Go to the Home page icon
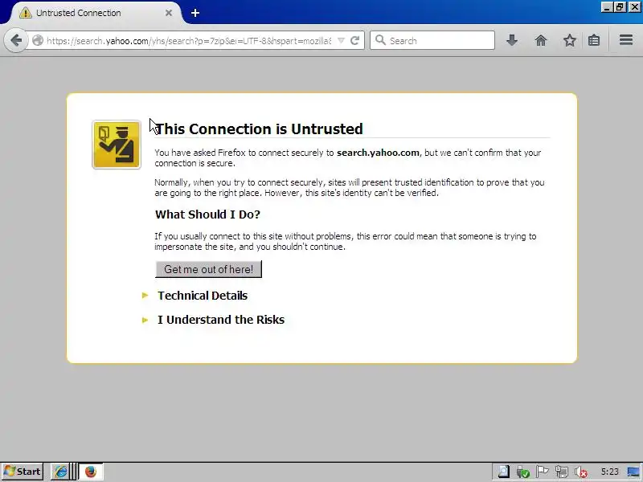 coord(541,40)
